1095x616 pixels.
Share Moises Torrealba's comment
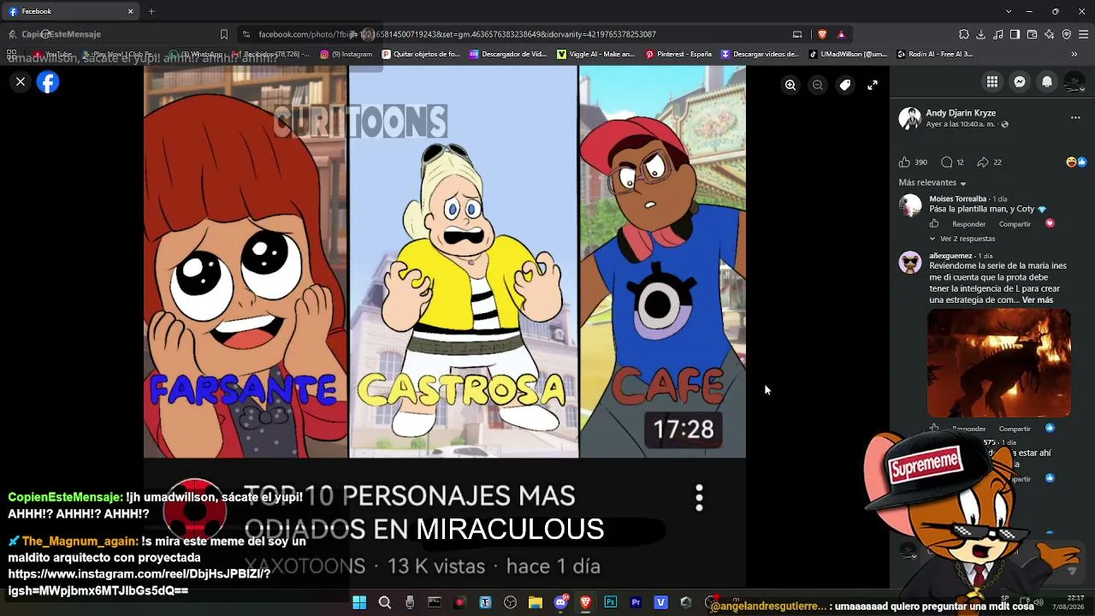pos(1015,224)
